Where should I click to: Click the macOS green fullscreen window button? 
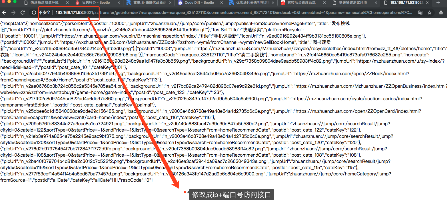(x=15, y=2)
